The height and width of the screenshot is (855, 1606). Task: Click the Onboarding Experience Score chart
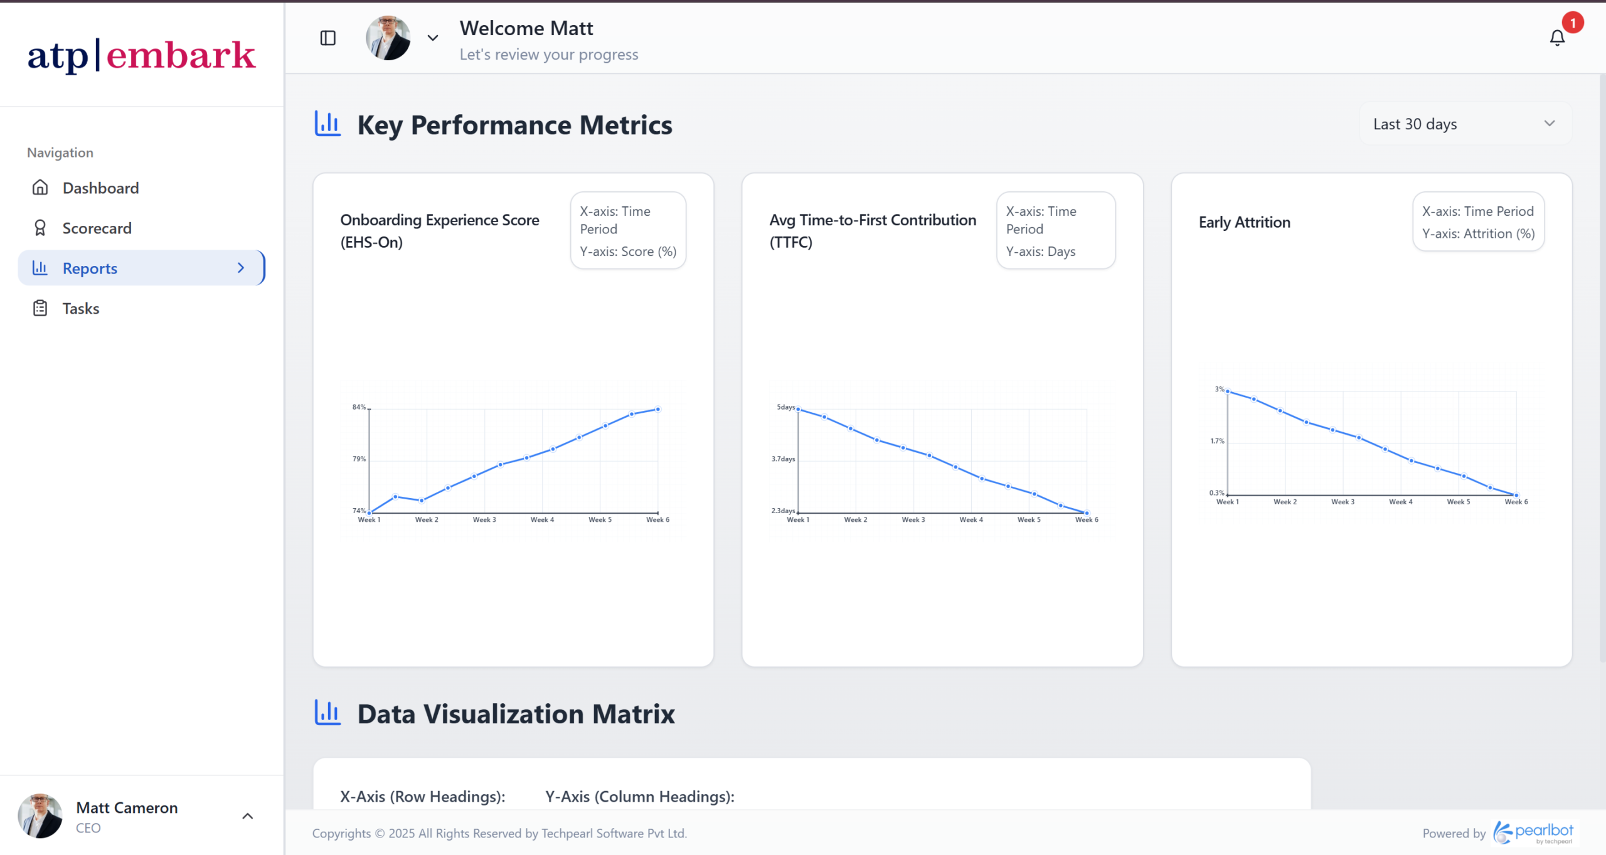[513, 461]
